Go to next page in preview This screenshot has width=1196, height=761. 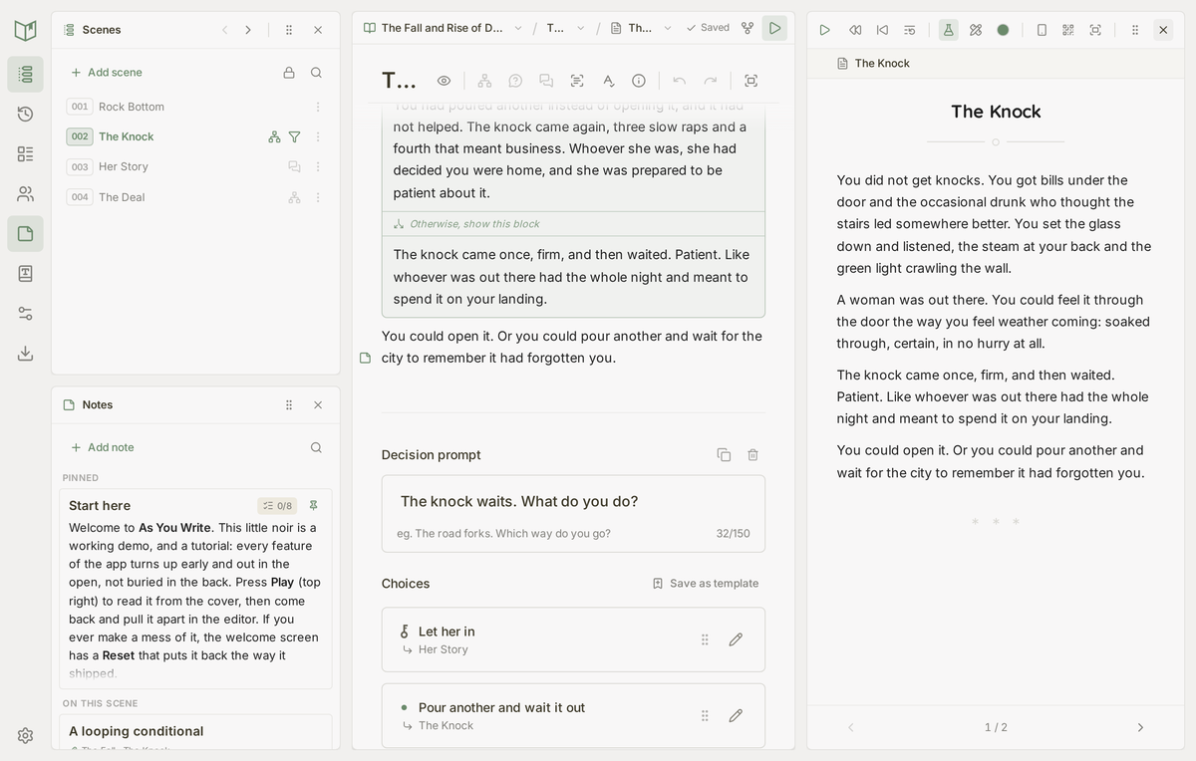(1140, 727)
